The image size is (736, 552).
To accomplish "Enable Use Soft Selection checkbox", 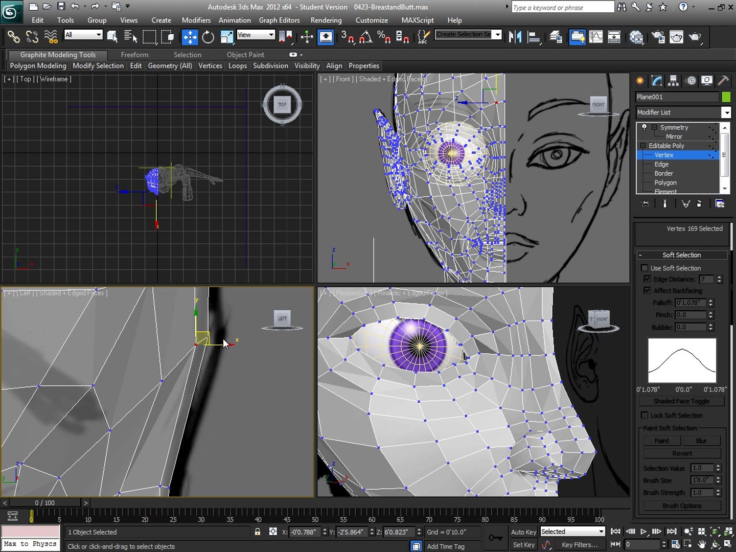I will (645, 268).
